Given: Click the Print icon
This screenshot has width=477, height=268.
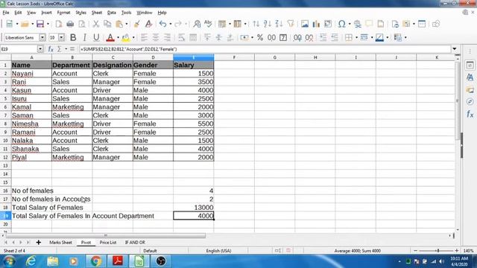Looking at the screenshot, I should 70,24.
